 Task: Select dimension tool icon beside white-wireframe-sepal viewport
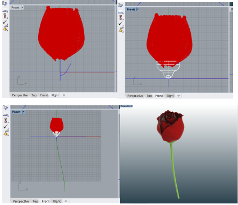[121, 12]
